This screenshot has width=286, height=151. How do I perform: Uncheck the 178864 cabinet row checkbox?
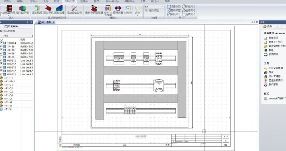(x=1, y=43)
